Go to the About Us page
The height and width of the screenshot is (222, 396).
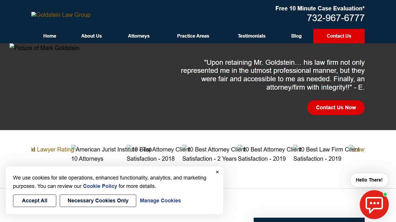[x=91, y=36]
